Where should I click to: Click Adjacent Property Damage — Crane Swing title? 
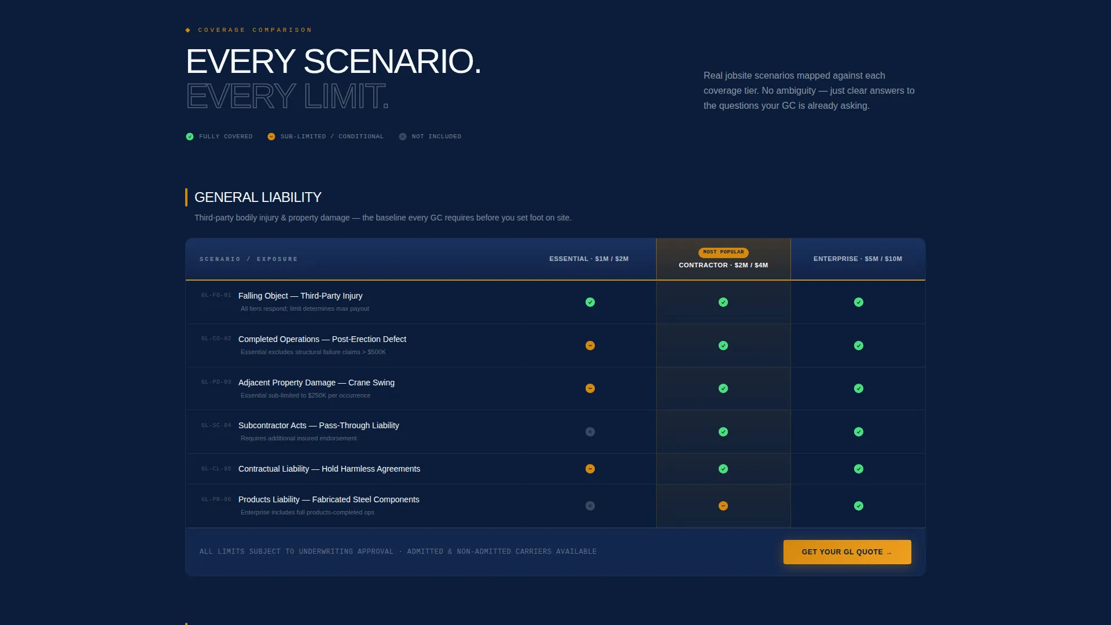pyautogui.click(x=317, y=383)
